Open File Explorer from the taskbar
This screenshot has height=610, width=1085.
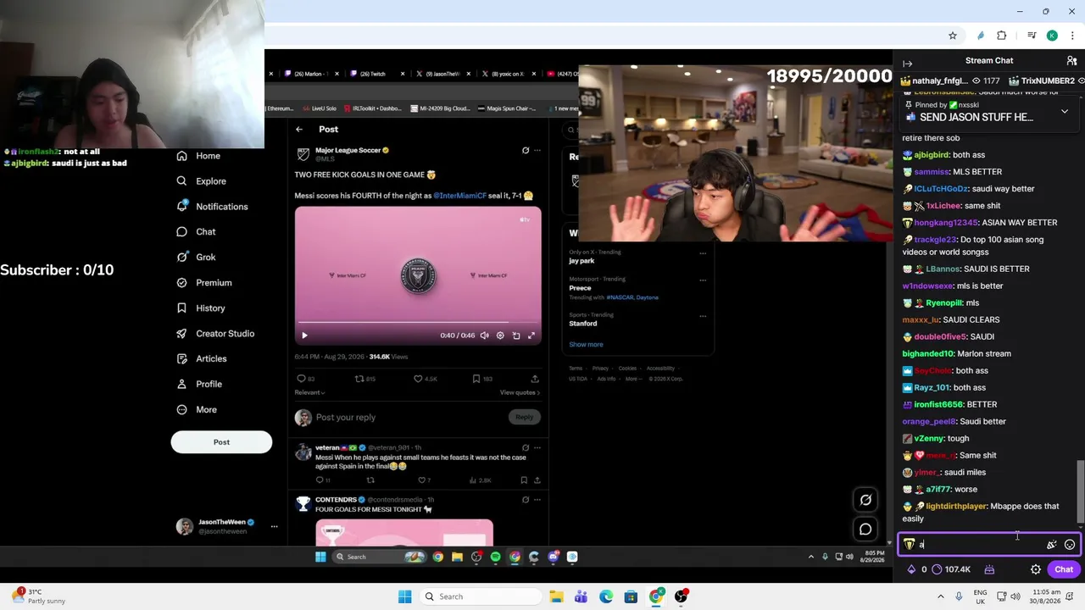556,596
